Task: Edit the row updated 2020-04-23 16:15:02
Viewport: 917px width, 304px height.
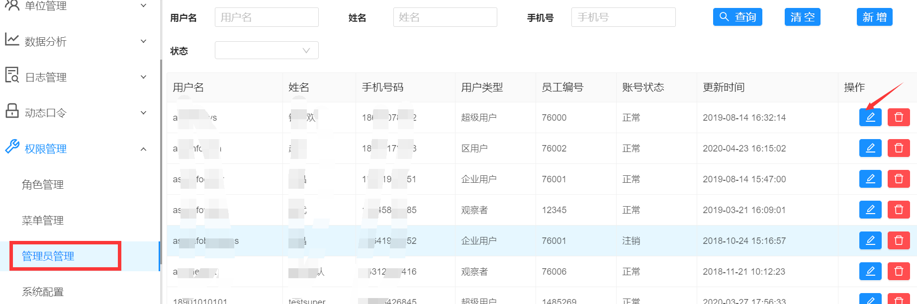Action: pos(870,148)
